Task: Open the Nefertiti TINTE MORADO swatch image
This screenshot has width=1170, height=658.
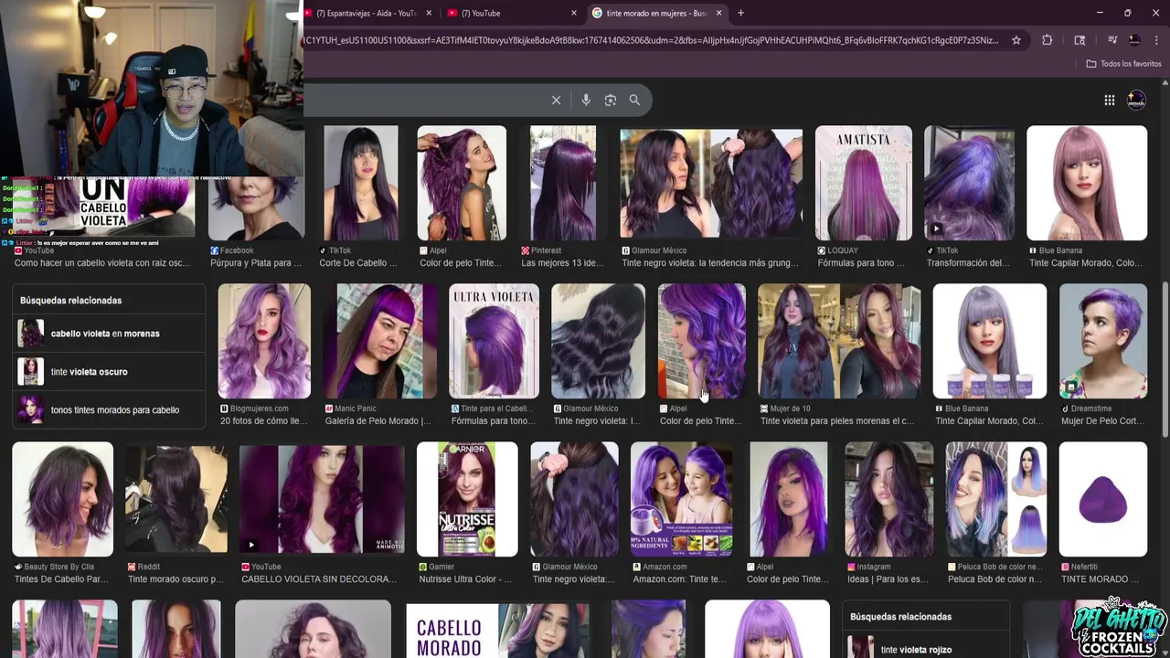Action: point(1102,499)
